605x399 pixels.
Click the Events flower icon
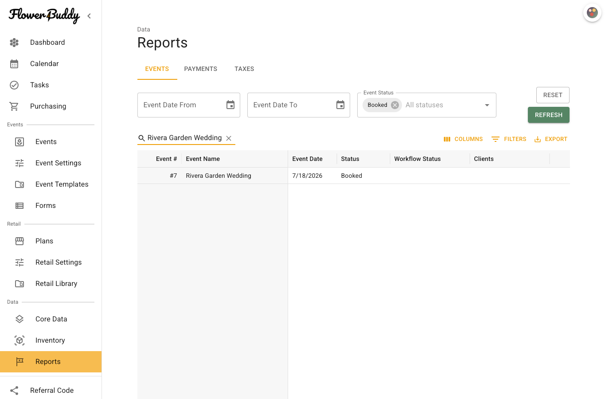coord(20,142)
